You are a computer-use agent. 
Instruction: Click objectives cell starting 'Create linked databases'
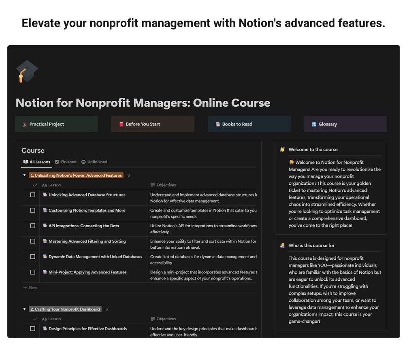click(202, 260)
